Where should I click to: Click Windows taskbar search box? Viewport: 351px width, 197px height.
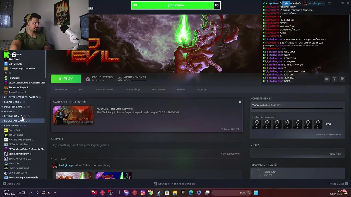[231, 193]
